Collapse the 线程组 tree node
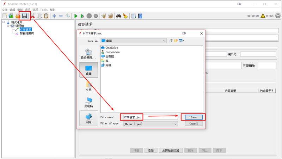282x159 pixels. point(8,26)
